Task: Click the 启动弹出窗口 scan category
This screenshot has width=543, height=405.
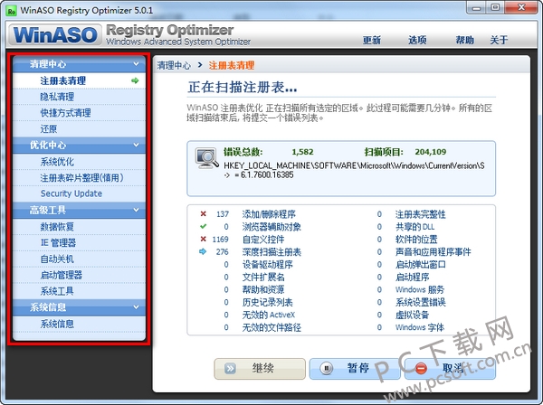Action: point(421,265)
